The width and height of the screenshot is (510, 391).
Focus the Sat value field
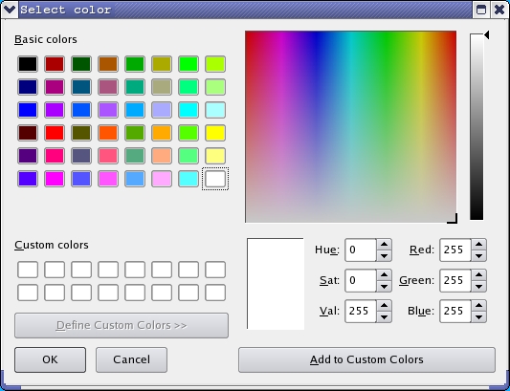pyautogui.click(x=361, y=280)
